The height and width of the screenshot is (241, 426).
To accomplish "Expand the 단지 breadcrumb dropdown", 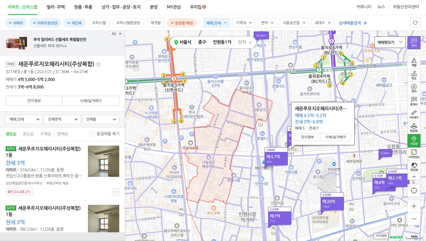I will point(245,42).
